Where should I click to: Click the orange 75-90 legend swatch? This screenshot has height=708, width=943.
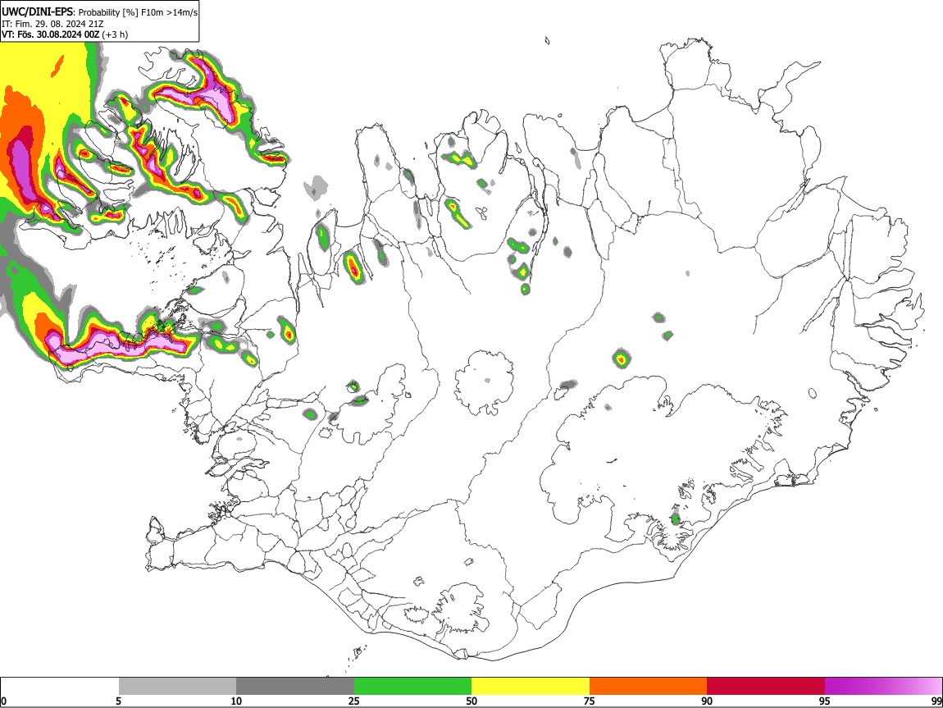pos(649,687)
